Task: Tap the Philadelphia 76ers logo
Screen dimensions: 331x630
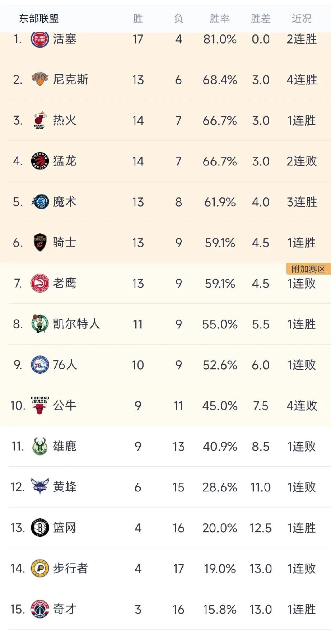Action: point(40,365)
